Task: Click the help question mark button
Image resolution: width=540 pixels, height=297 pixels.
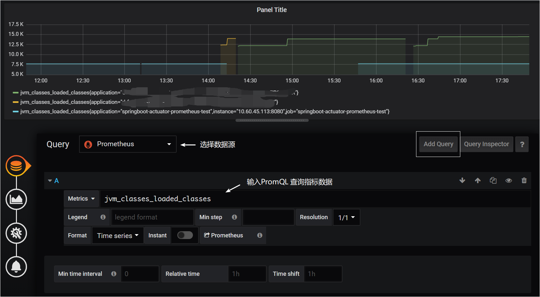Action: [522, 144]
